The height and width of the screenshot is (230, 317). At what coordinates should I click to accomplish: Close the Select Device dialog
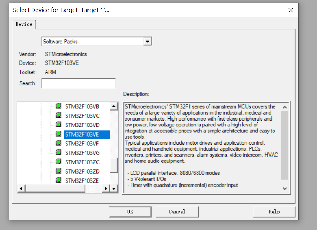tap(291, 10)
